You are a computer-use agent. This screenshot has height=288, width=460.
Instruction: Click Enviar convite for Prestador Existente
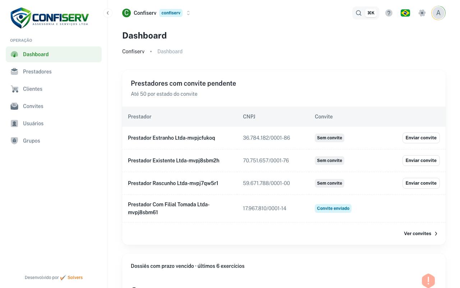(x=421, y=161)
